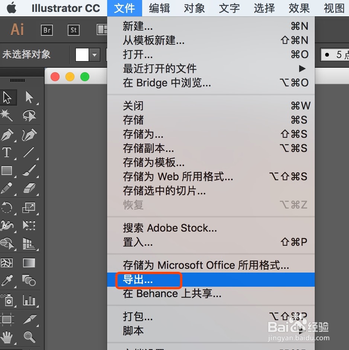Select the Artboard tool
Viewport: 349px width, 350px height.
pos(7,319)
